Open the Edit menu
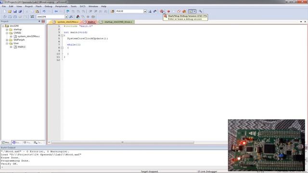 [11, 6]
